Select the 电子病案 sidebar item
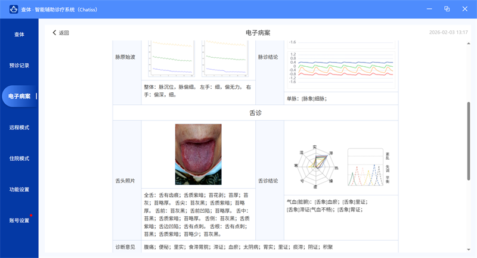Screen dimensions: 477x258 click(x=19, y=97)
